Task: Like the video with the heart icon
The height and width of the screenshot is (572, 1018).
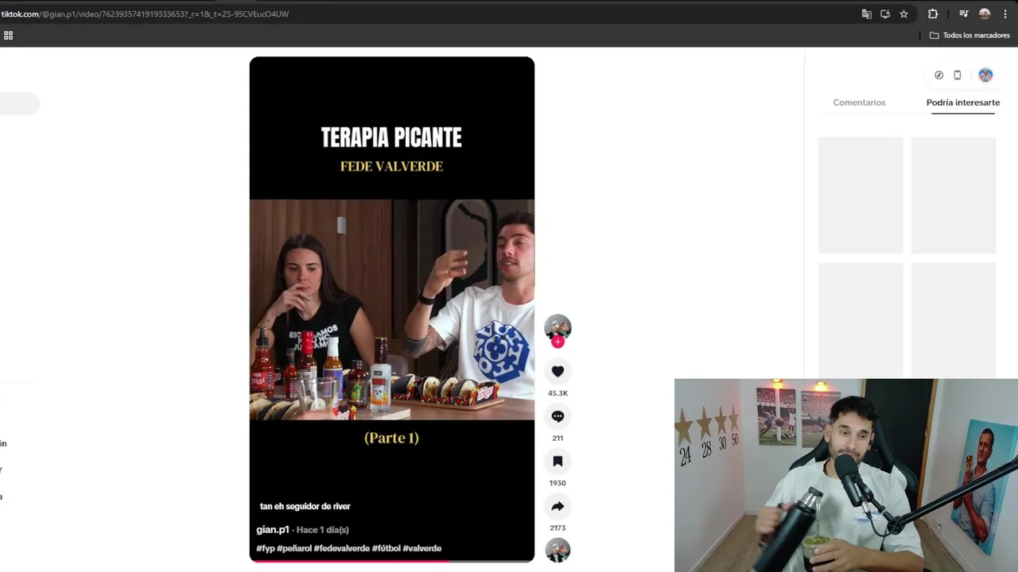Action: (x=558, y=371)
